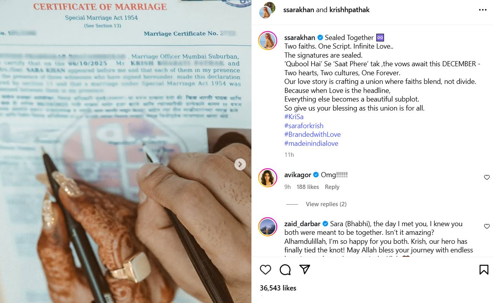This screenshot has width=493, height=303.
Task: Open zaid_darbar's profile avatar
Action: coord(268,227)
